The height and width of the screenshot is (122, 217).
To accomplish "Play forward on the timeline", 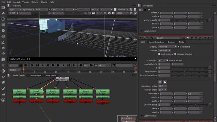I will coord(63,65).
